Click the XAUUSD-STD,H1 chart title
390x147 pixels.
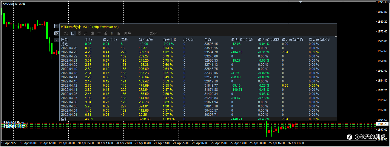tap(14, 3)
